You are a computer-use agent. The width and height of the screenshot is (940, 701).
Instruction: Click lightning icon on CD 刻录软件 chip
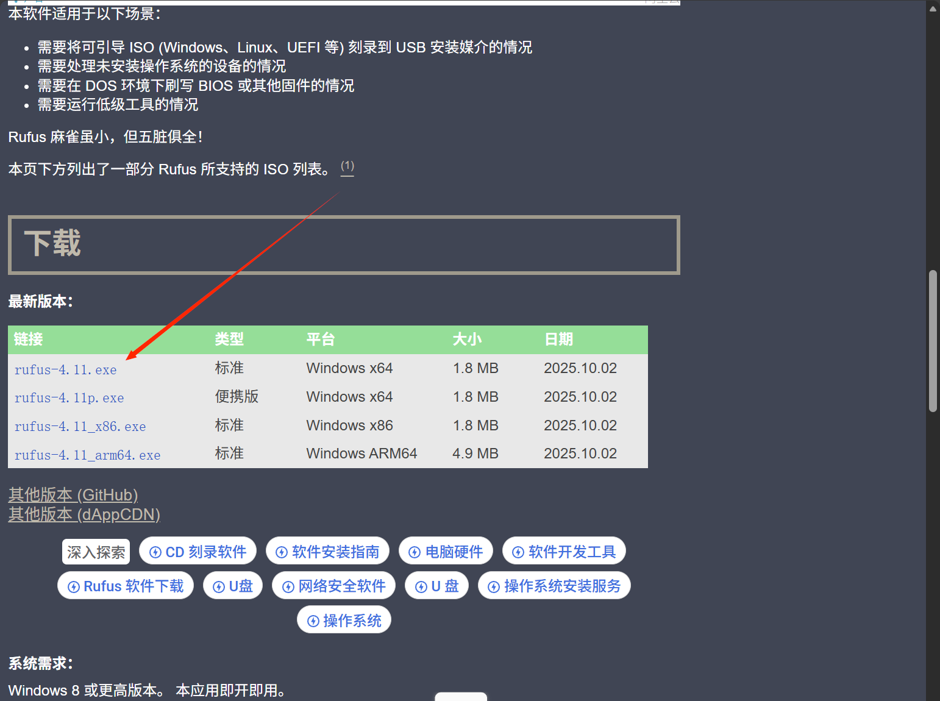pyautogui.click(x=155, y=552)
